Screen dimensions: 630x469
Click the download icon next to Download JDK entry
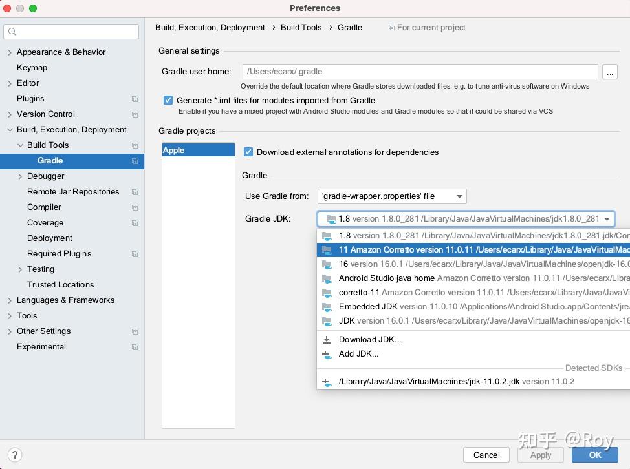coord(327,339)
